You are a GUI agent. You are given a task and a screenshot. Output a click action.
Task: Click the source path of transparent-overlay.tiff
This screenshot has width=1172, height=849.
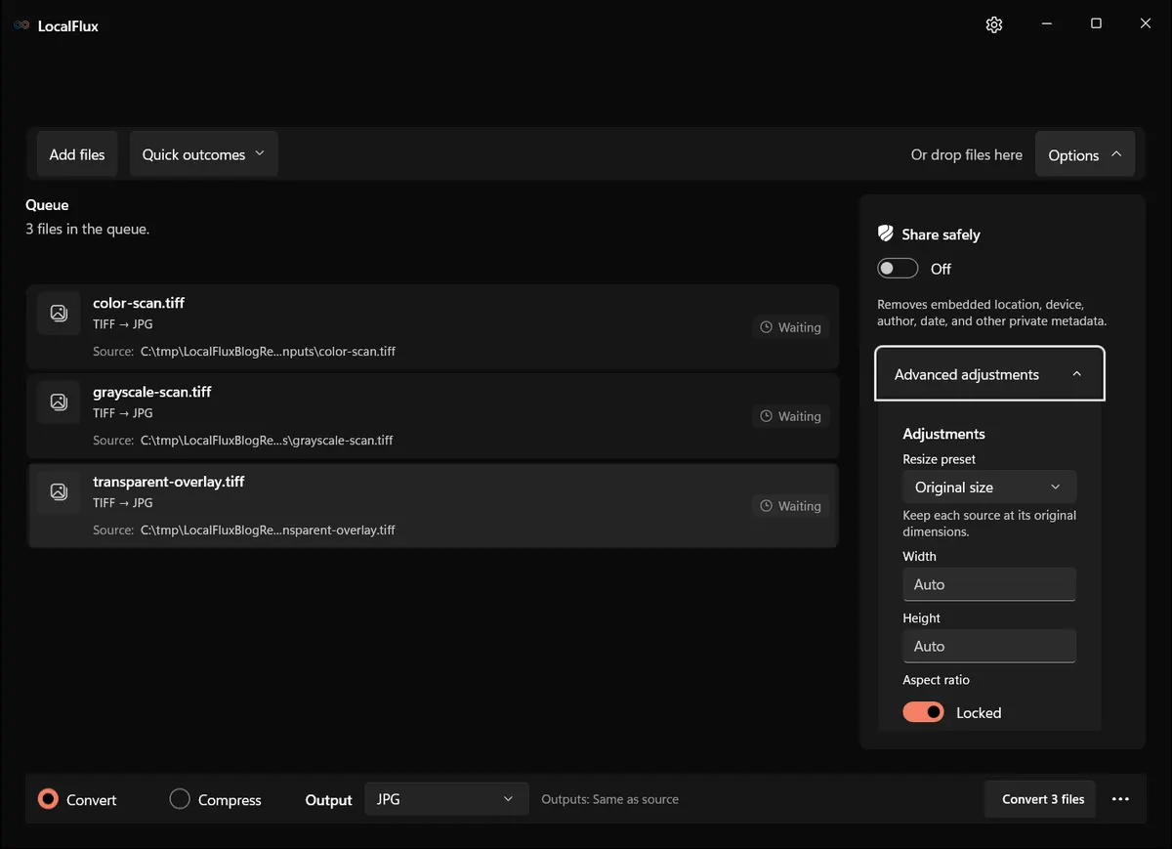pos(268,530)
